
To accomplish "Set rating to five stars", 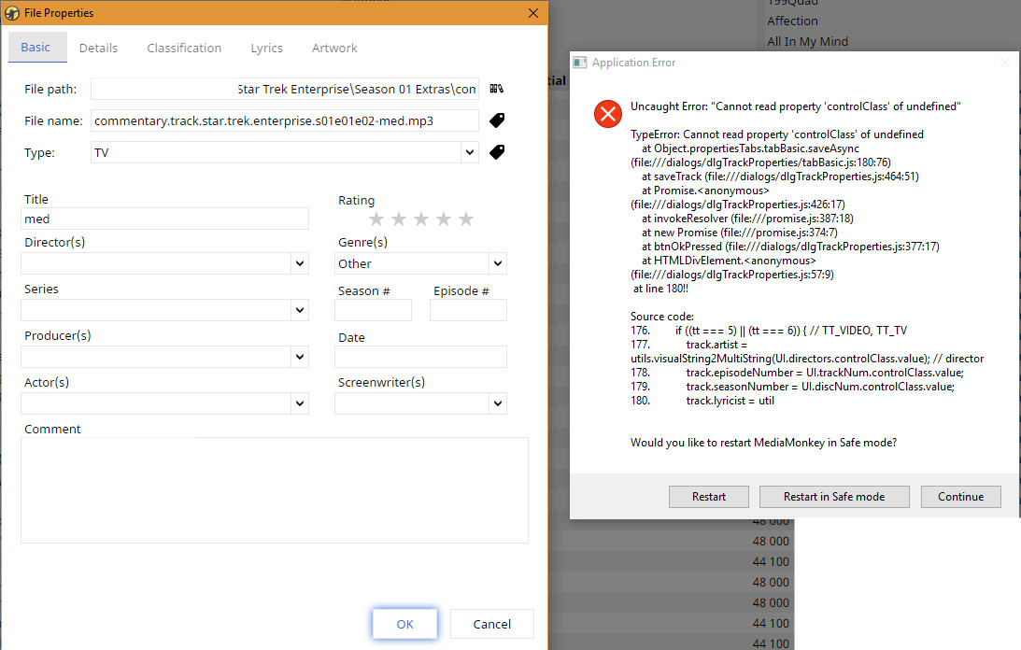I will [x=466, y=219].
